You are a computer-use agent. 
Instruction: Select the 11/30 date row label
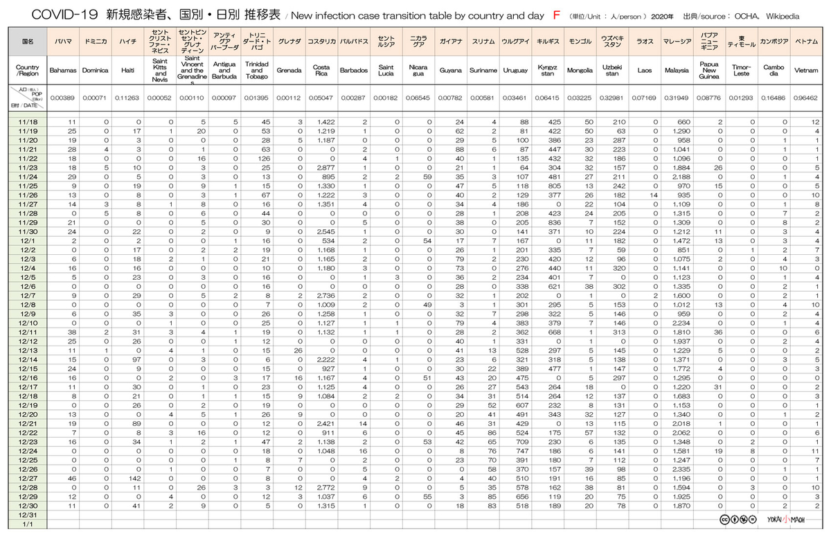tap(29, 231)
